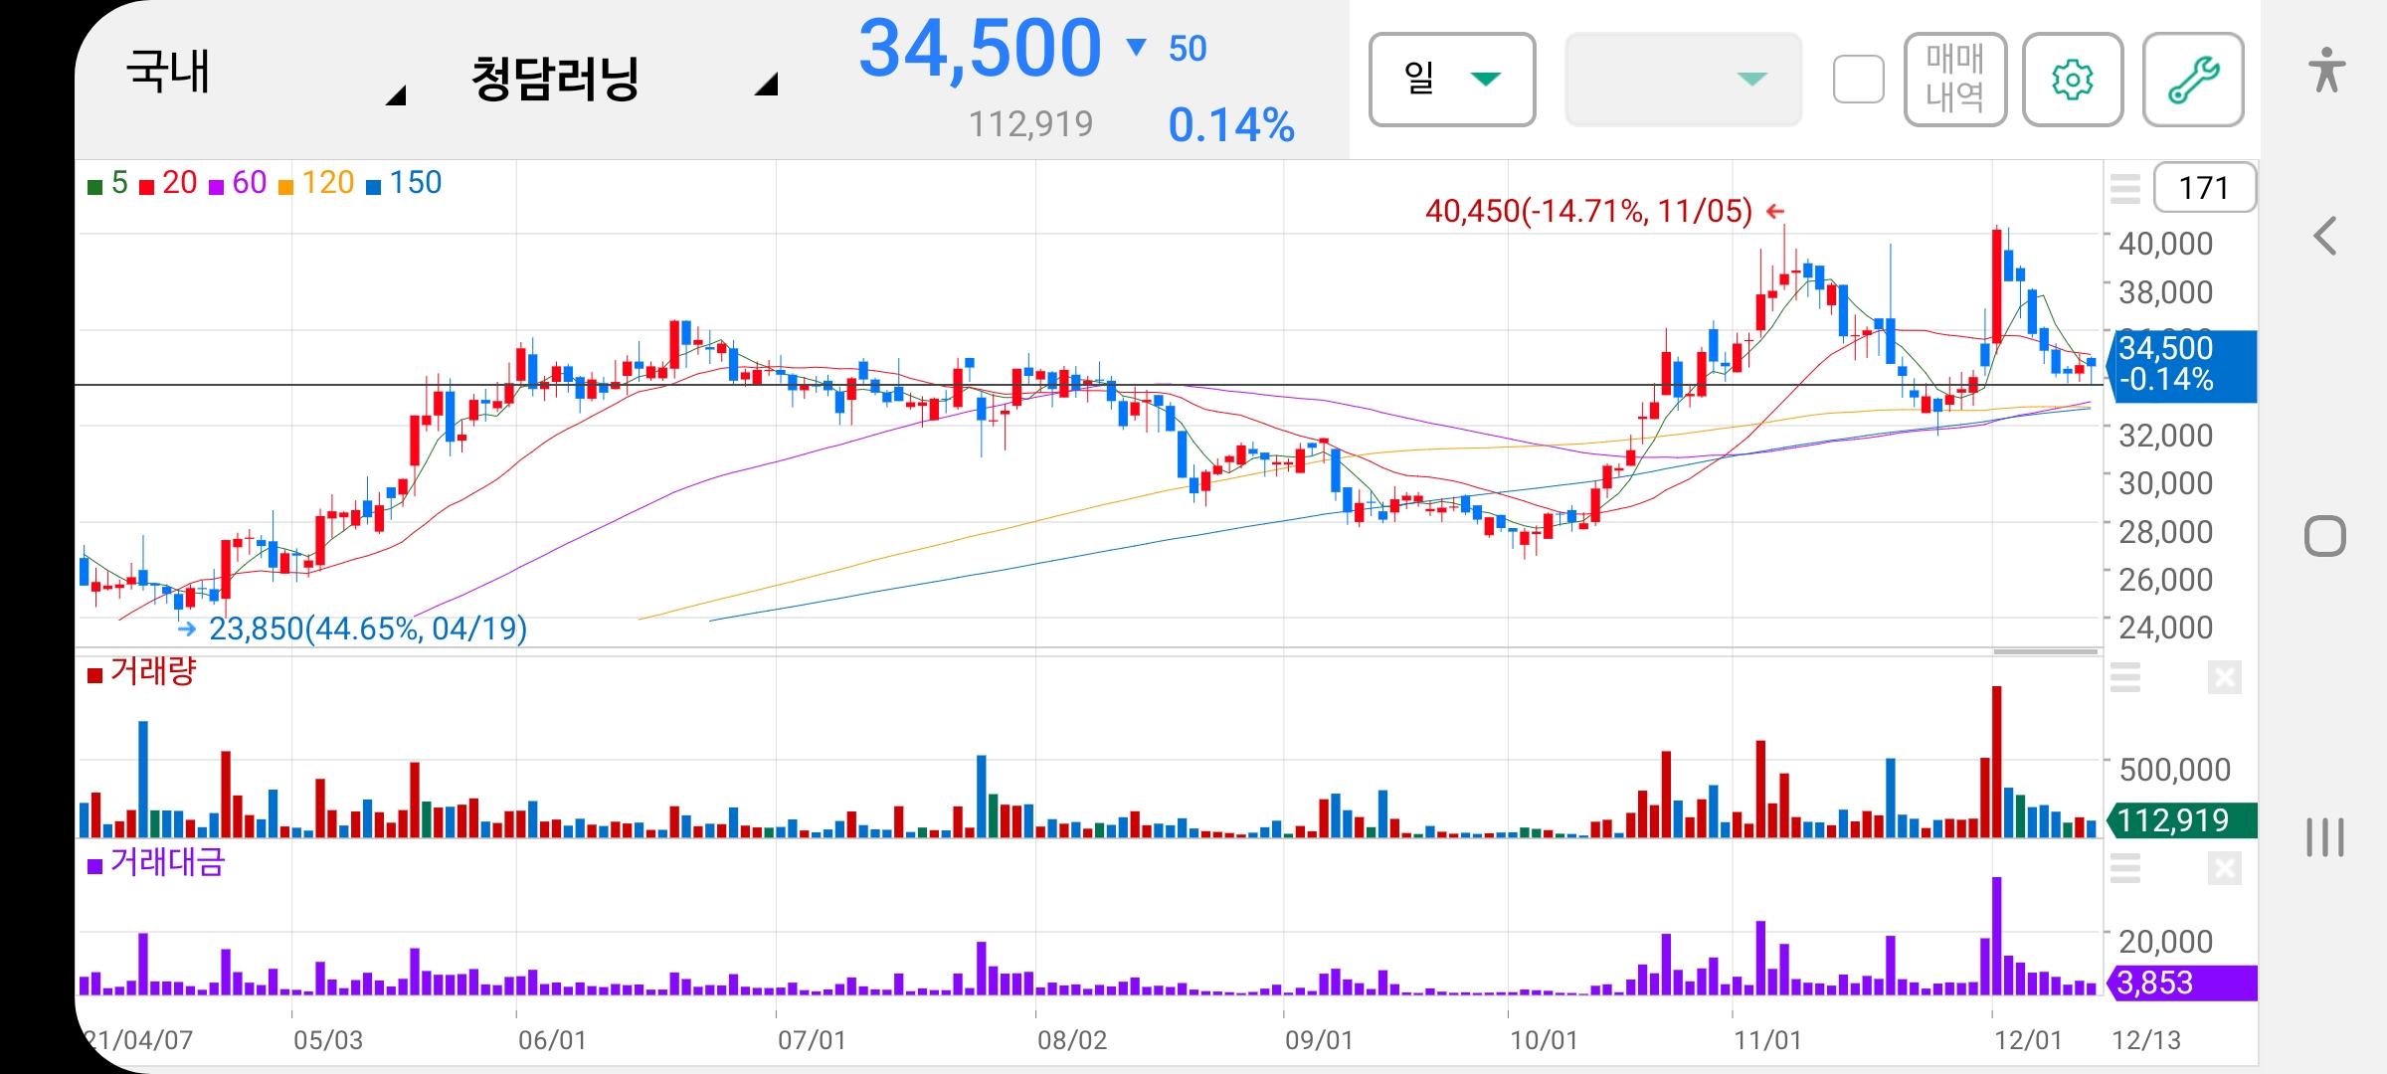
Task: Open 매매내역 trade history button
Action: point(1955,80)
